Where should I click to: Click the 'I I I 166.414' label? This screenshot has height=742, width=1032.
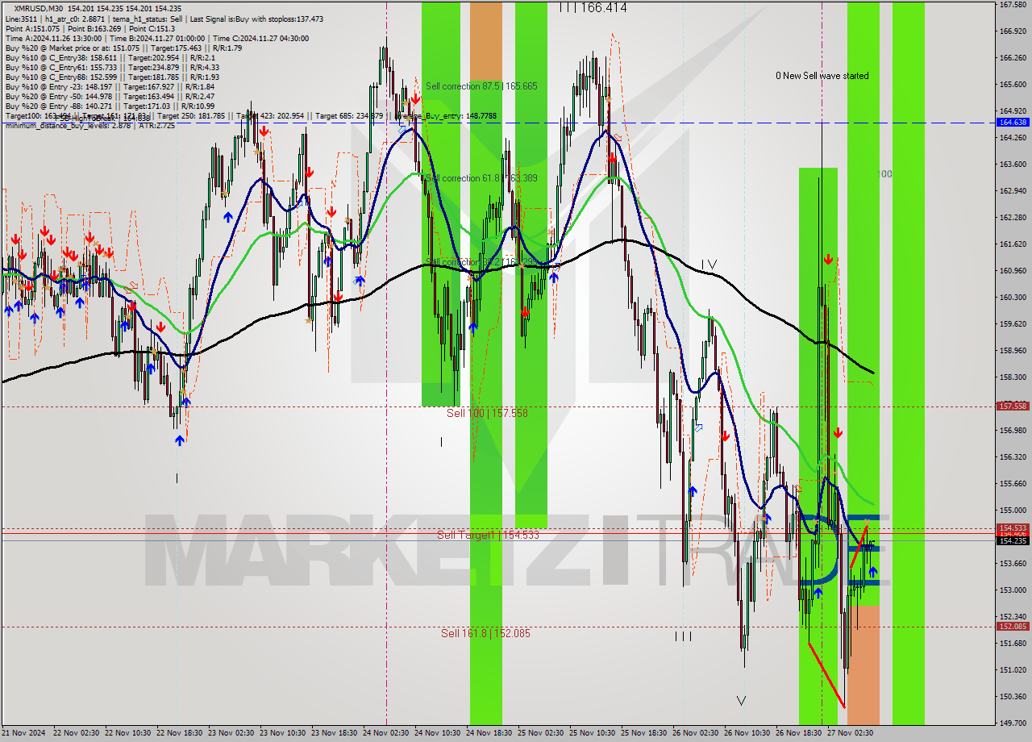(593, 7)
